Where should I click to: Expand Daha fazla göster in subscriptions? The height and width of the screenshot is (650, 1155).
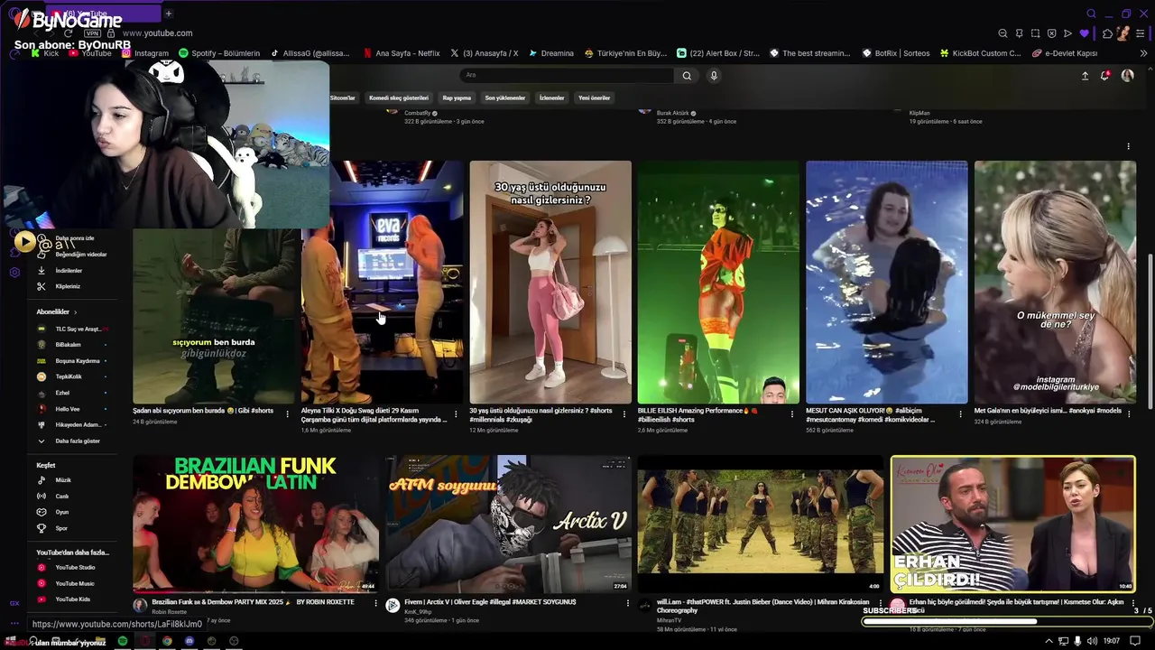pyautogui.click(x=71, y=441)
